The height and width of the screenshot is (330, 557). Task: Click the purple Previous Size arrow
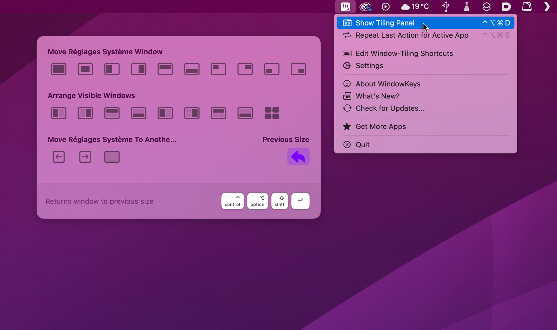coord(299,157)
